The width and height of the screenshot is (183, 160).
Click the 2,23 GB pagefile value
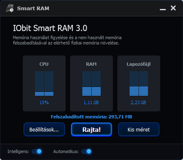[x=139, y=102]
